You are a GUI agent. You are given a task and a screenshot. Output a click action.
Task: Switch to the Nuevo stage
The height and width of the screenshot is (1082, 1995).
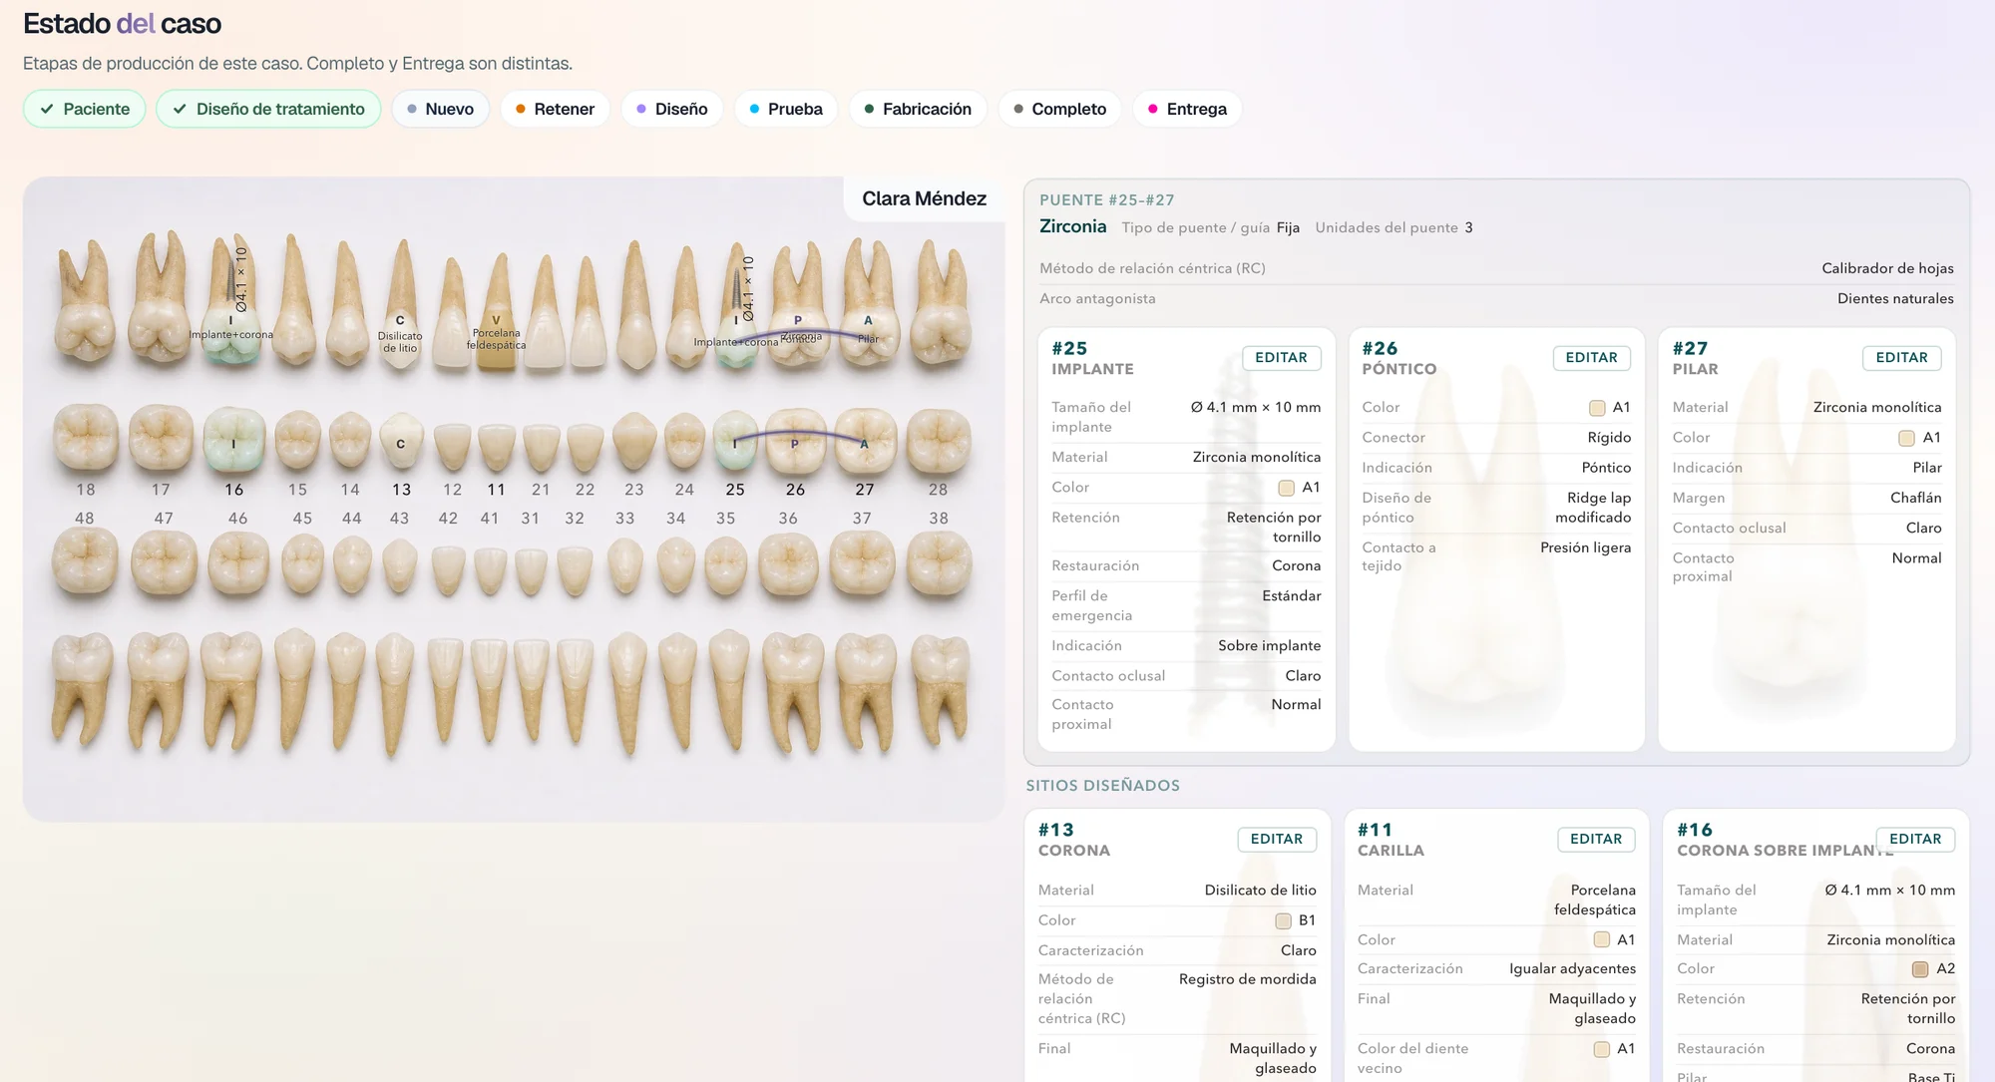(440, 109)
